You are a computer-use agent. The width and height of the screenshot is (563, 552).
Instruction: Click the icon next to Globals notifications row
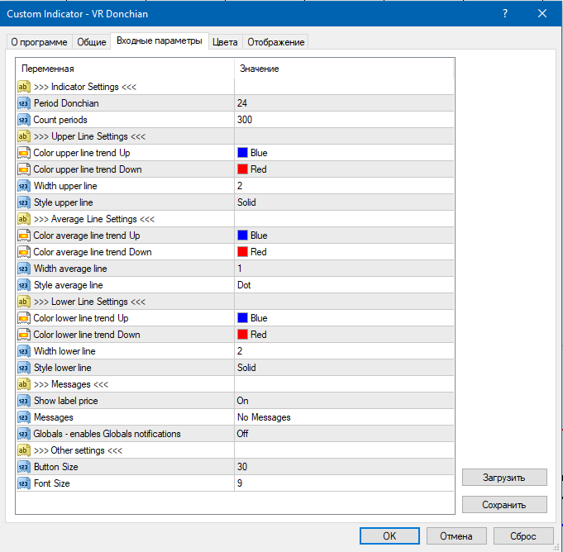point(23,434)
